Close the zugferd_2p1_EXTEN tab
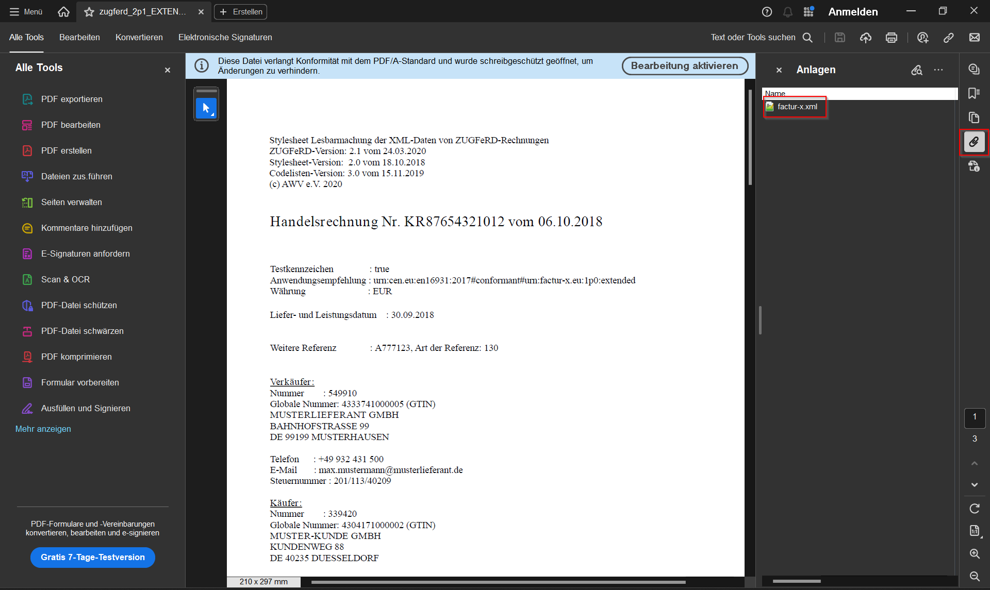This screenshot has height=590, width=990. click(201, 11)
